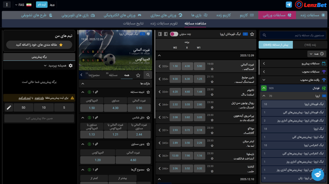Click the search match or team field
The width and height of the screenshot is (329, 184).
tap(293, 35)
